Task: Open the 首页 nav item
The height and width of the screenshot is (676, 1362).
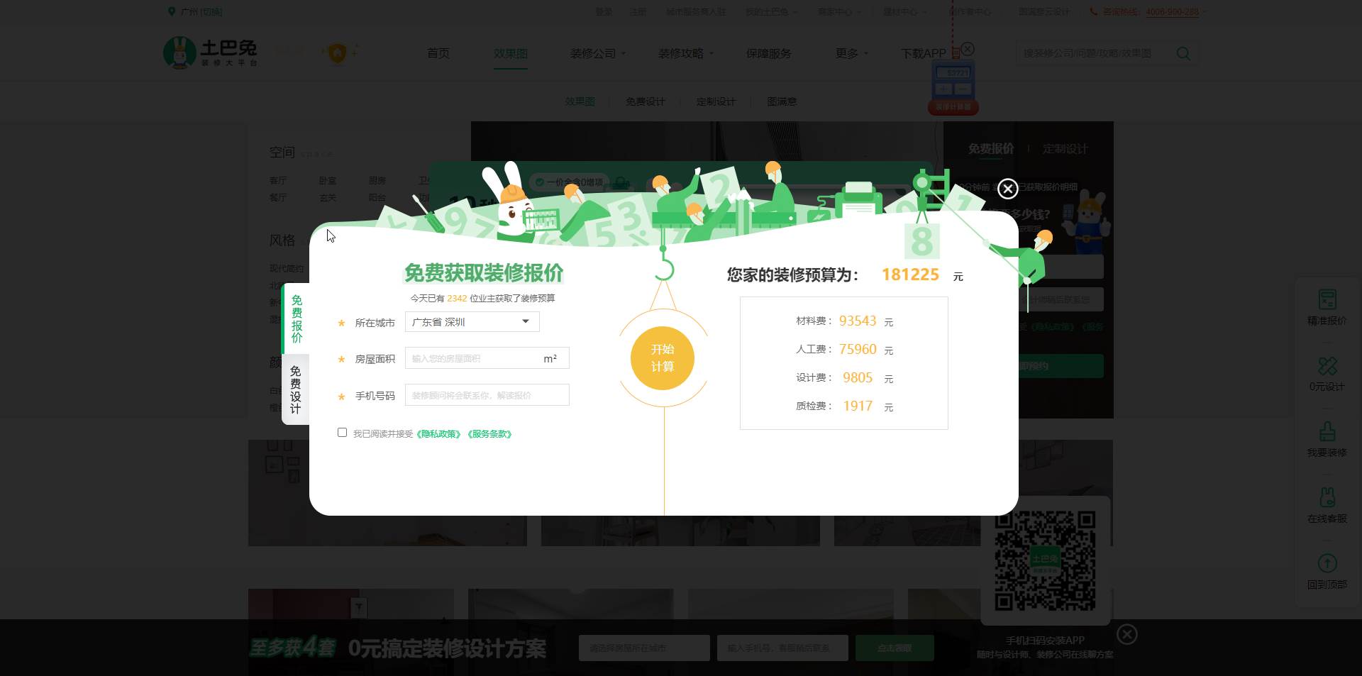Action: 438,53
